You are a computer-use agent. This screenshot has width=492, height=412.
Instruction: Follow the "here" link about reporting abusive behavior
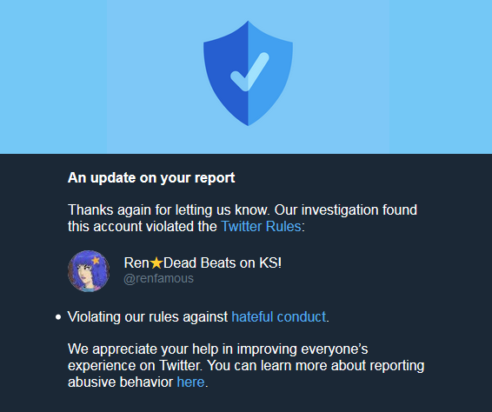(190, 382)
